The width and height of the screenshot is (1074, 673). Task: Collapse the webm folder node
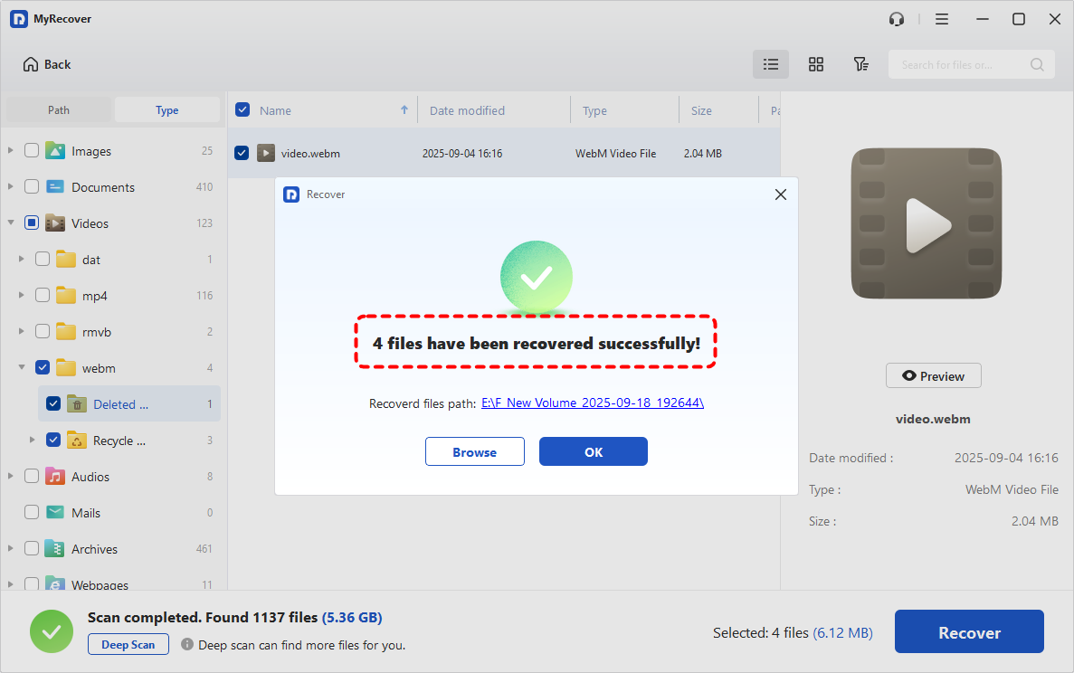[21, 367]
